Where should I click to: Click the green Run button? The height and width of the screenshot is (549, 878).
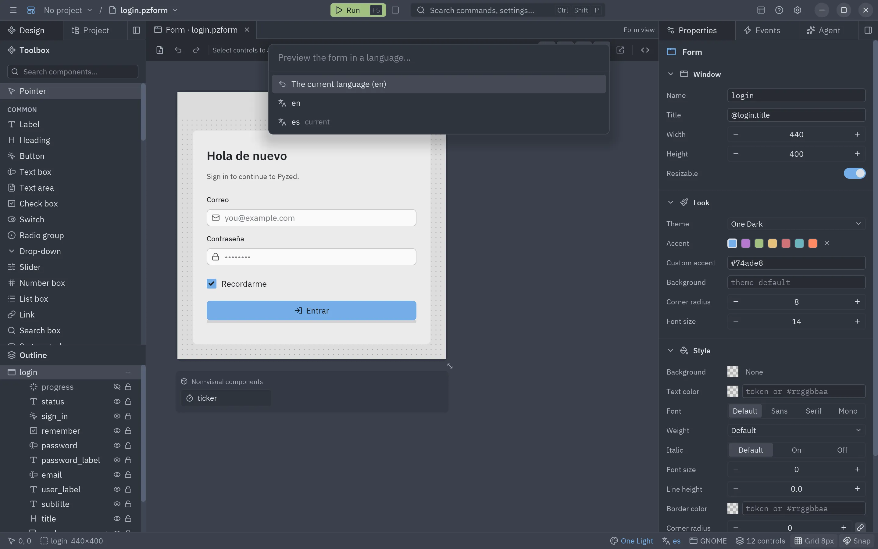pyautogui.click(x=358, y=10)
